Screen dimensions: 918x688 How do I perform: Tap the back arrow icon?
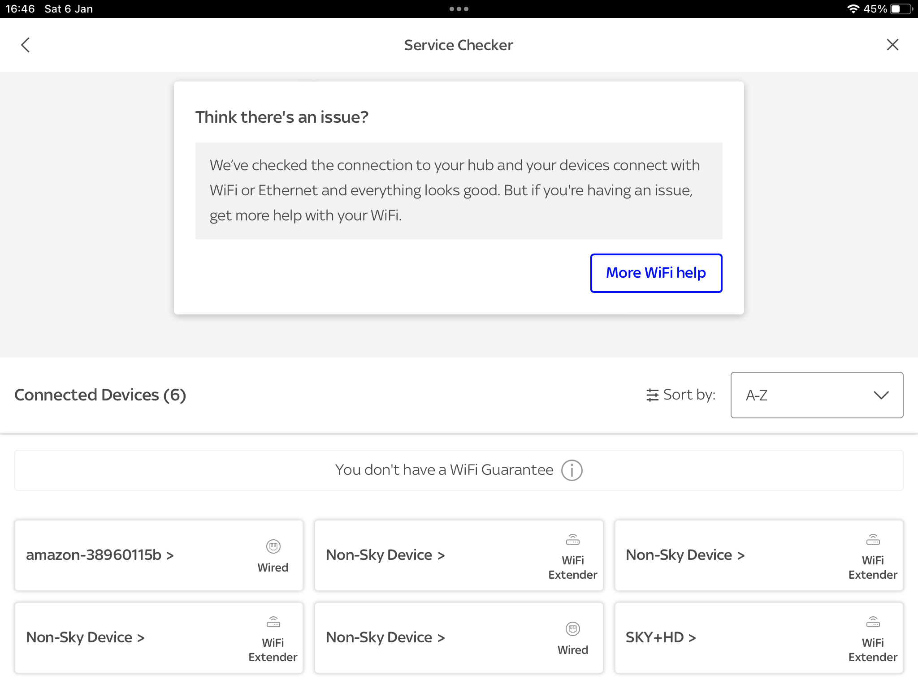(26, 45)
